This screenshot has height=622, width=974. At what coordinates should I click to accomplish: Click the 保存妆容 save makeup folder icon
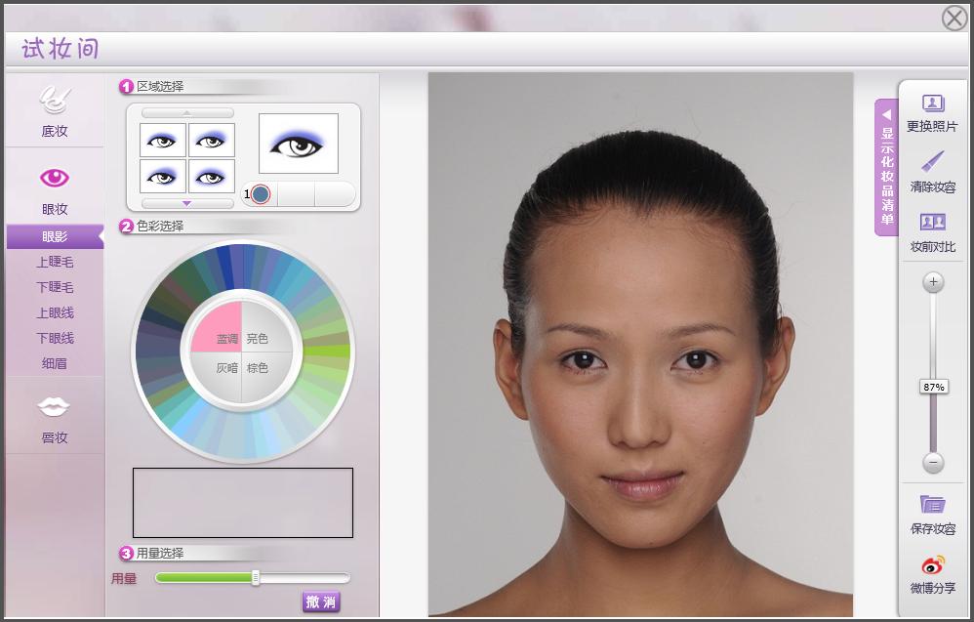[x=932, y=503]
